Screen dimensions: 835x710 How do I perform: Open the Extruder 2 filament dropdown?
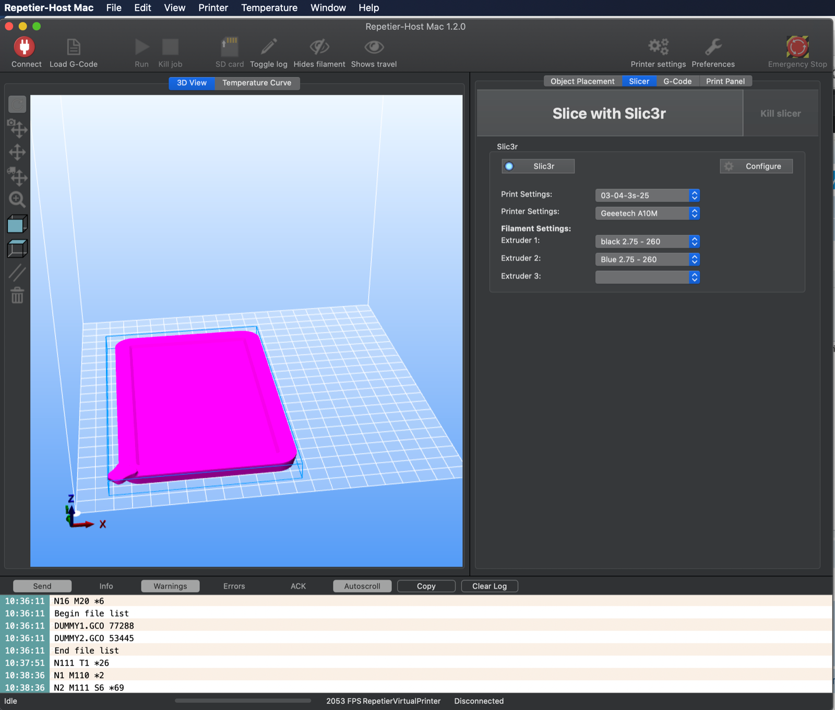[647, 259]
